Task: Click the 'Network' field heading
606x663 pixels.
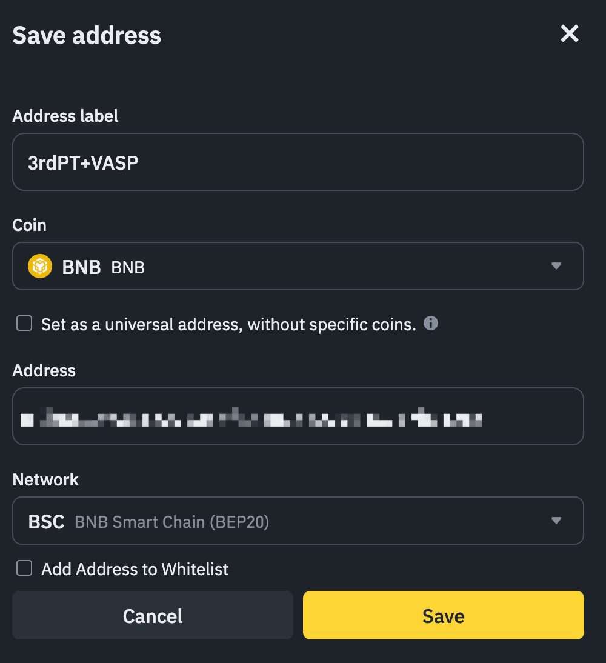Action: (x=45, y=479)
